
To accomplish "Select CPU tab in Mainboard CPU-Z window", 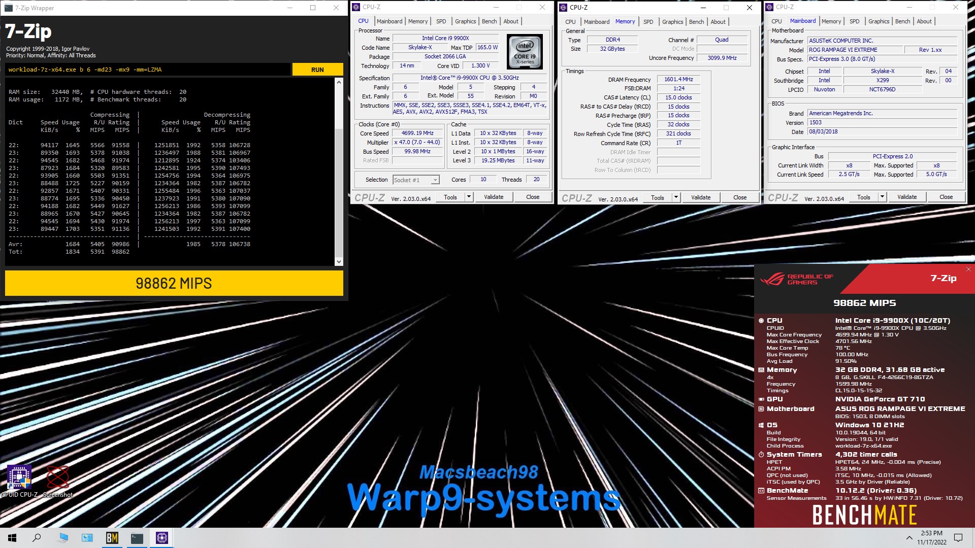I will click(x=776, y=21).
